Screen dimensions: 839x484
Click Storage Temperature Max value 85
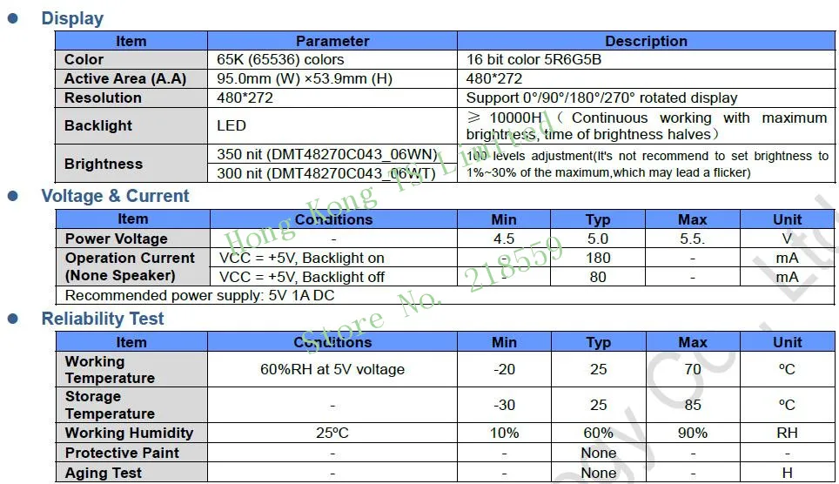coord(693,405)
